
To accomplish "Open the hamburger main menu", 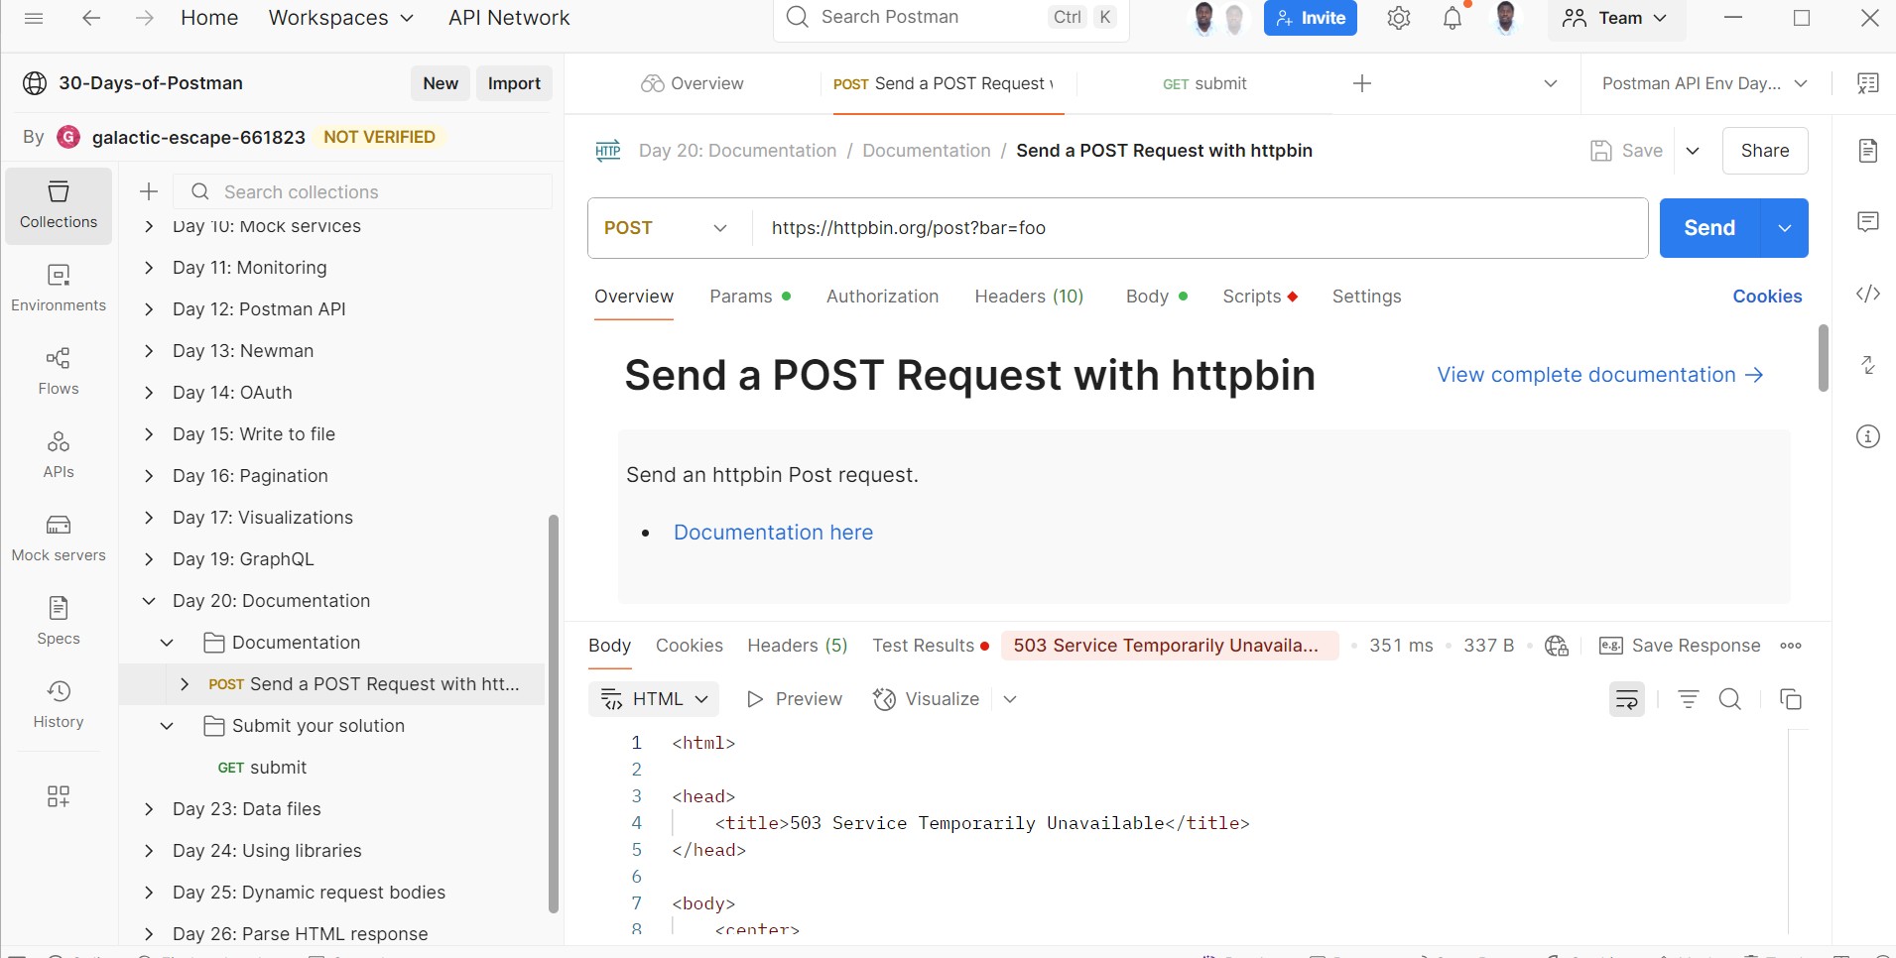I will [34, 18].
